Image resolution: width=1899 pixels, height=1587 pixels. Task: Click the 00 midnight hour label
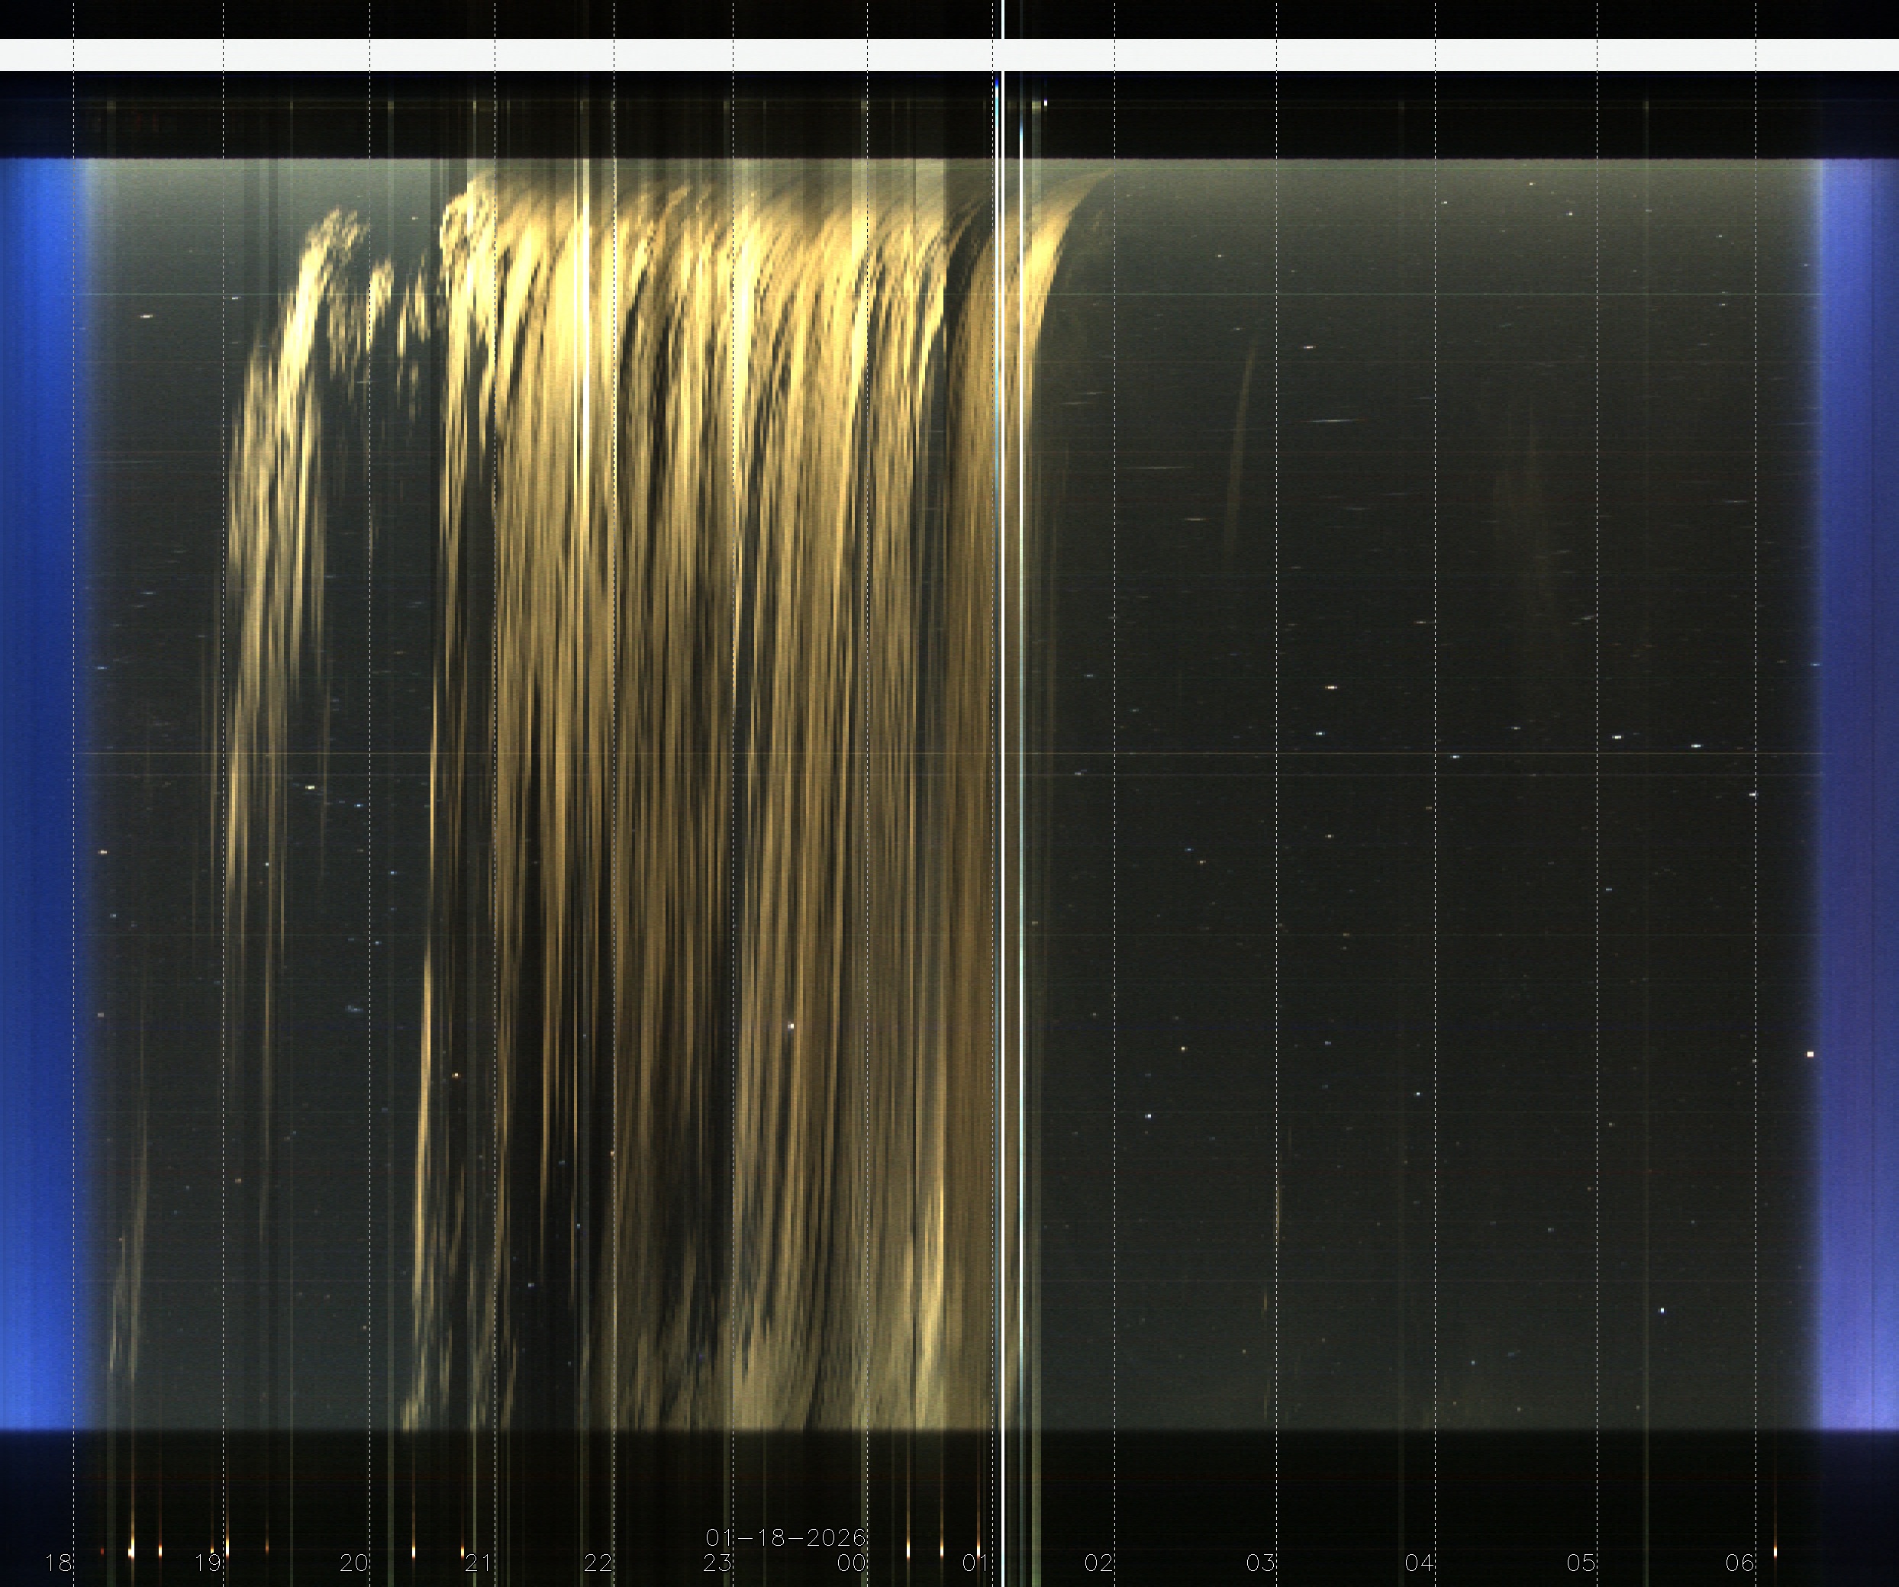click(x=852, y=1563)
